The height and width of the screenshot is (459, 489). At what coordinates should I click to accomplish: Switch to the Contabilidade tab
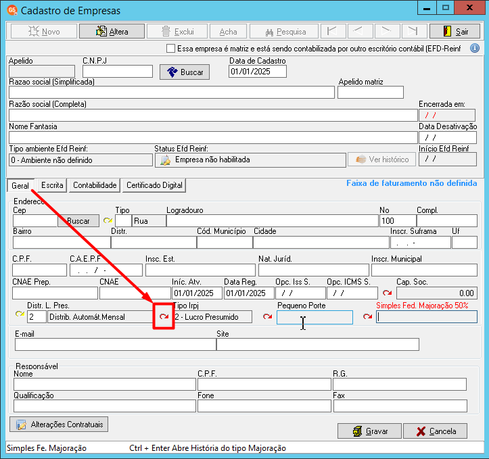point(95,185)
